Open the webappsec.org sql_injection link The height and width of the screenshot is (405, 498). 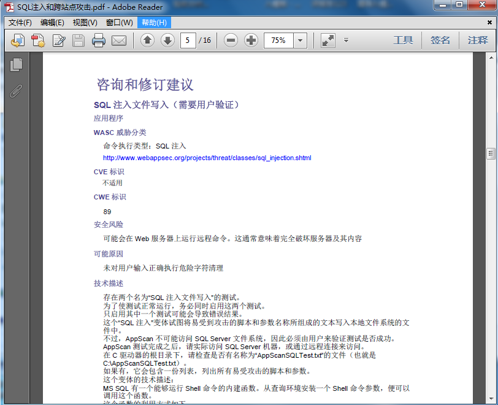coord(207,158)
